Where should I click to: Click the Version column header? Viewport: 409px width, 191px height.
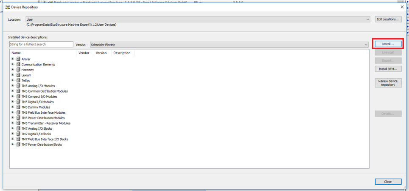click(102, 53)
